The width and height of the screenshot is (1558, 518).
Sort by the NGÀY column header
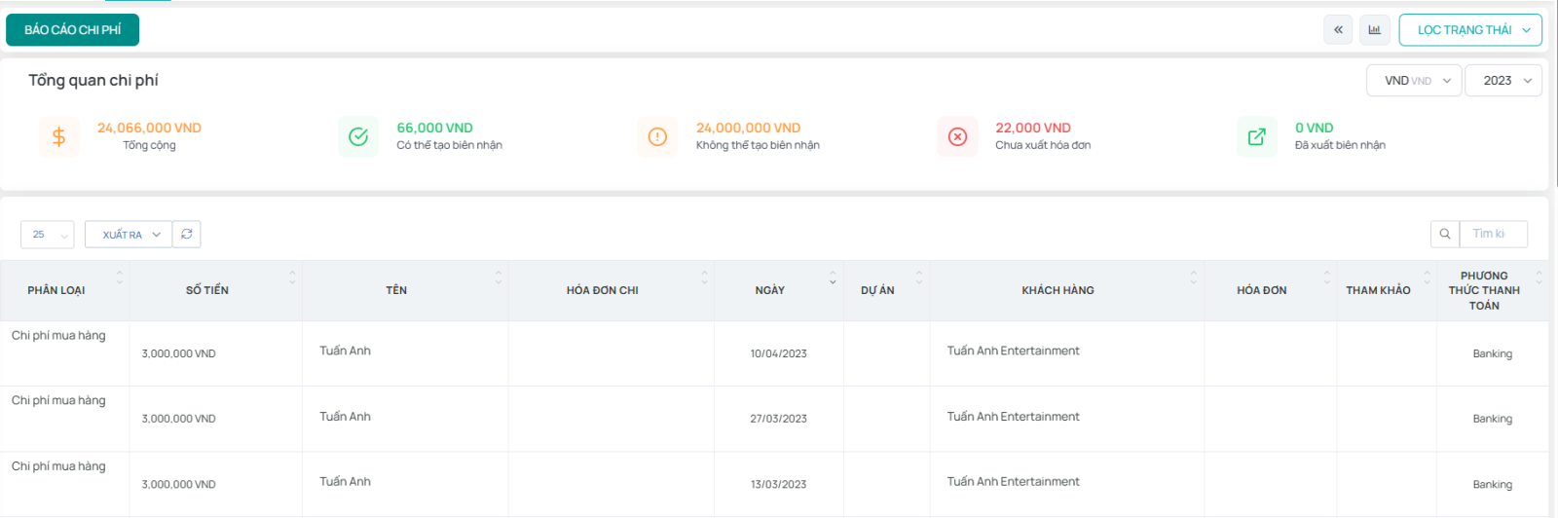pos(770,290)
